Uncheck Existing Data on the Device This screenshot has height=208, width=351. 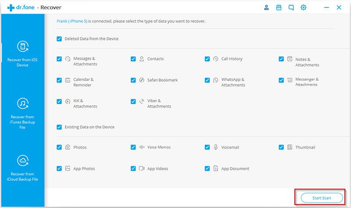(x=59, y=127)
